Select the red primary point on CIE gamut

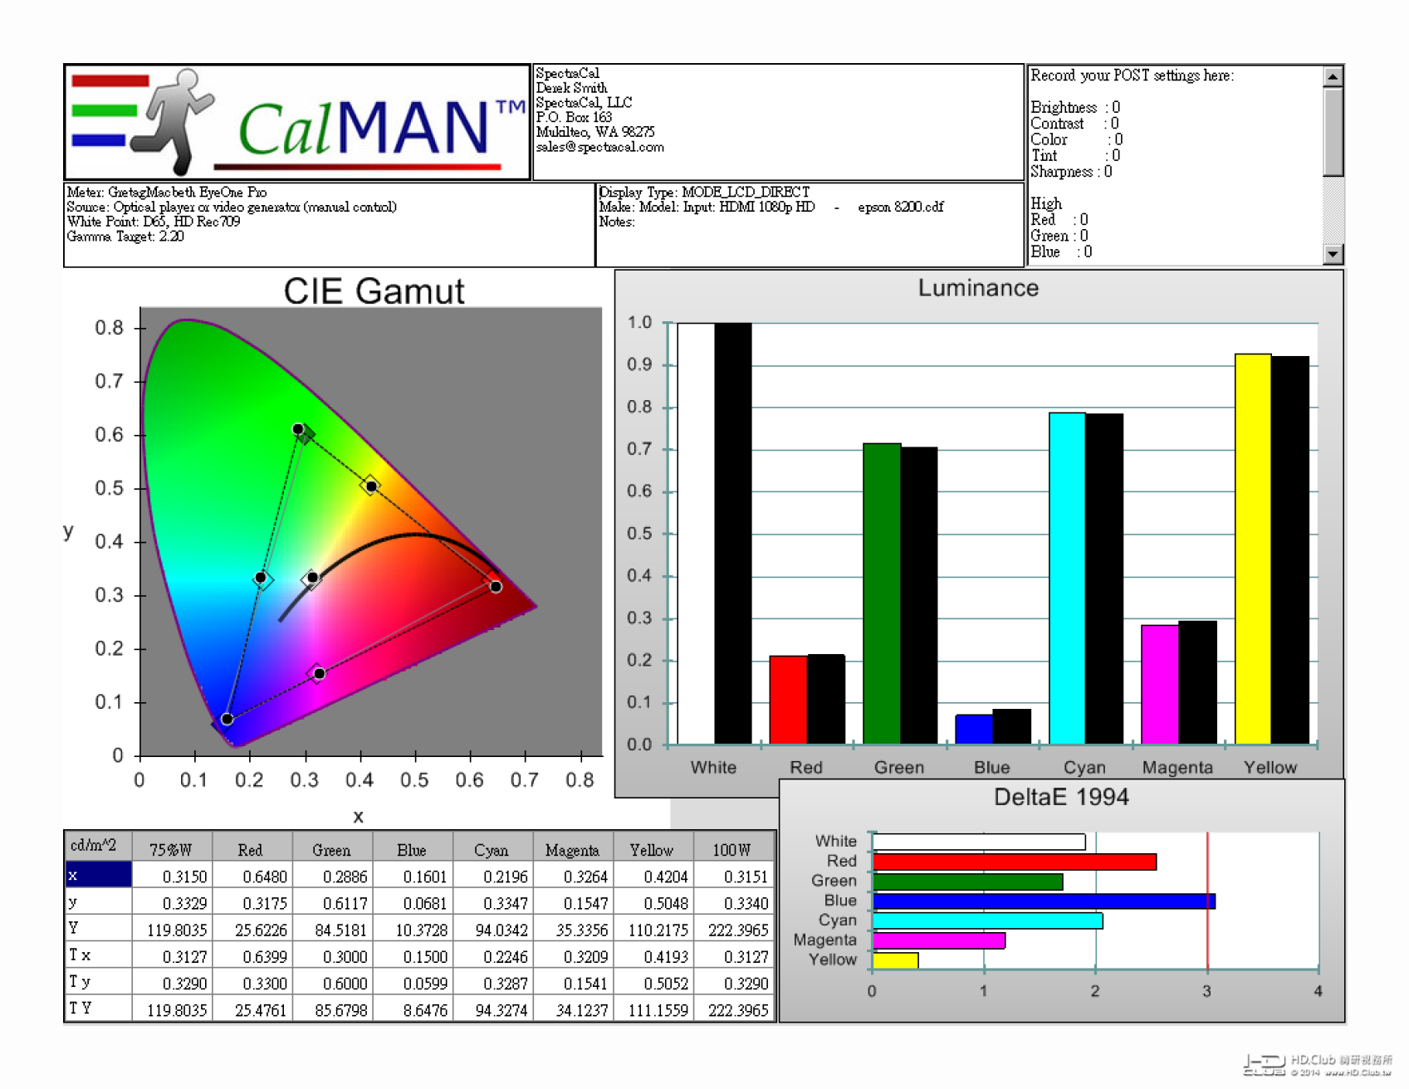click(496, 587)
